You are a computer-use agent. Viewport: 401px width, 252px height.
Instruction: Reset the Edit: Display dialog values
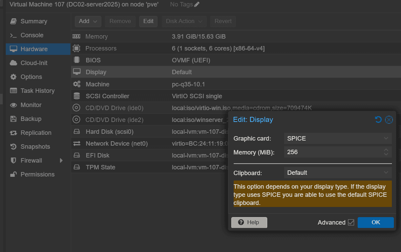[378, 120]
